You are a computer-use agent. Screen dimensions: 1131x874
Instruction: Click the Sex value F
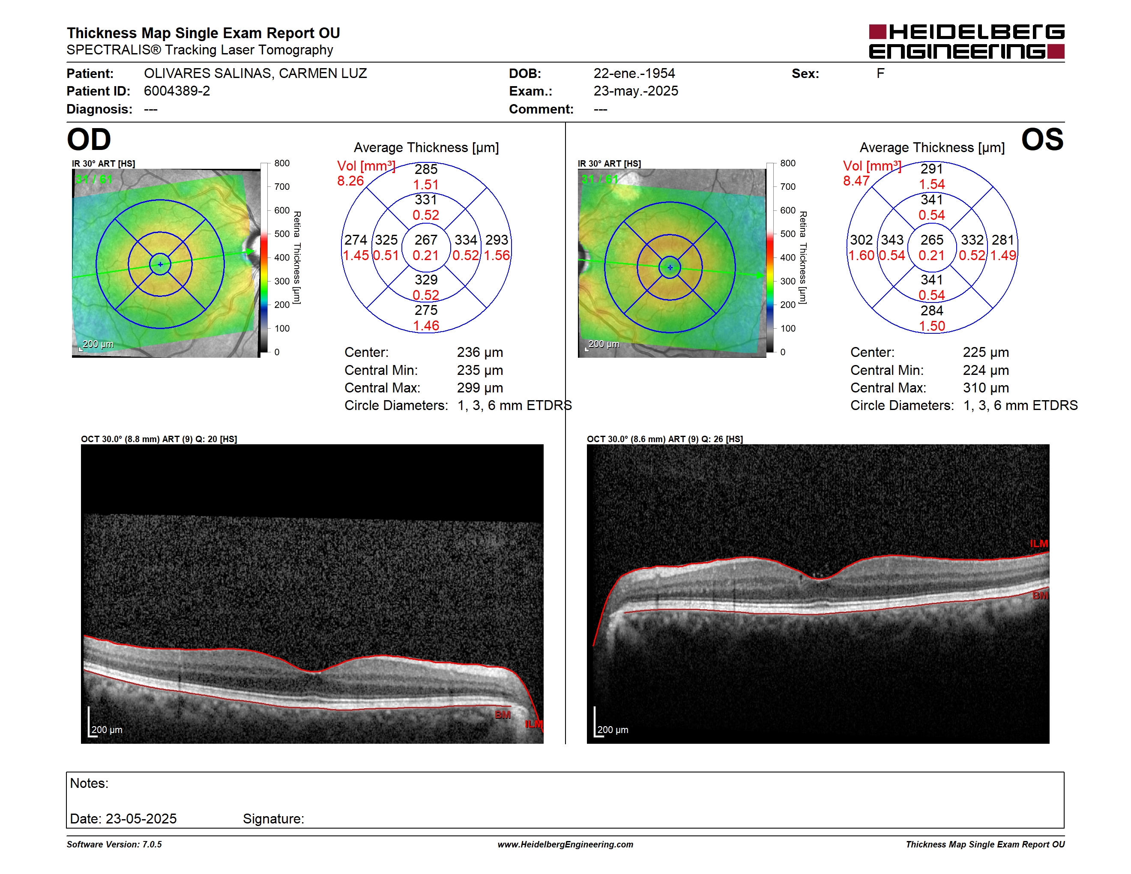(x=880, y=74)
